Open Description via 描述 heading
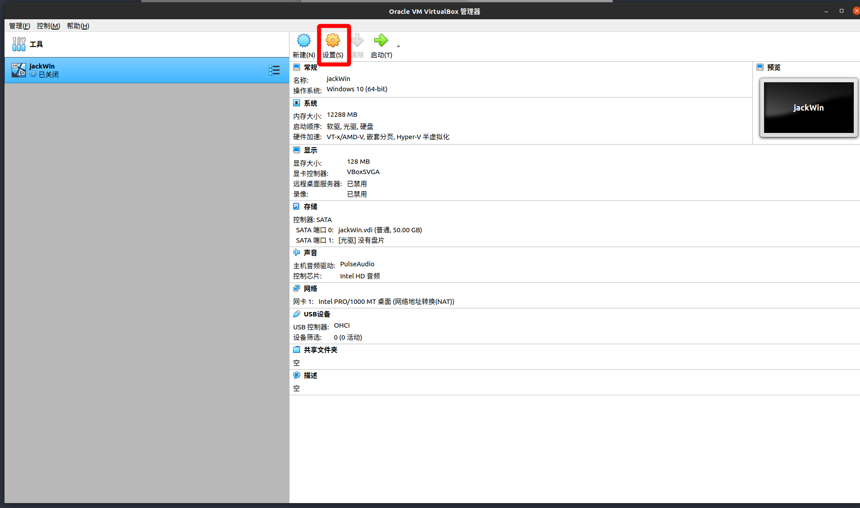Viewport: 860px width, 508px height. click(x=310, y=376)
